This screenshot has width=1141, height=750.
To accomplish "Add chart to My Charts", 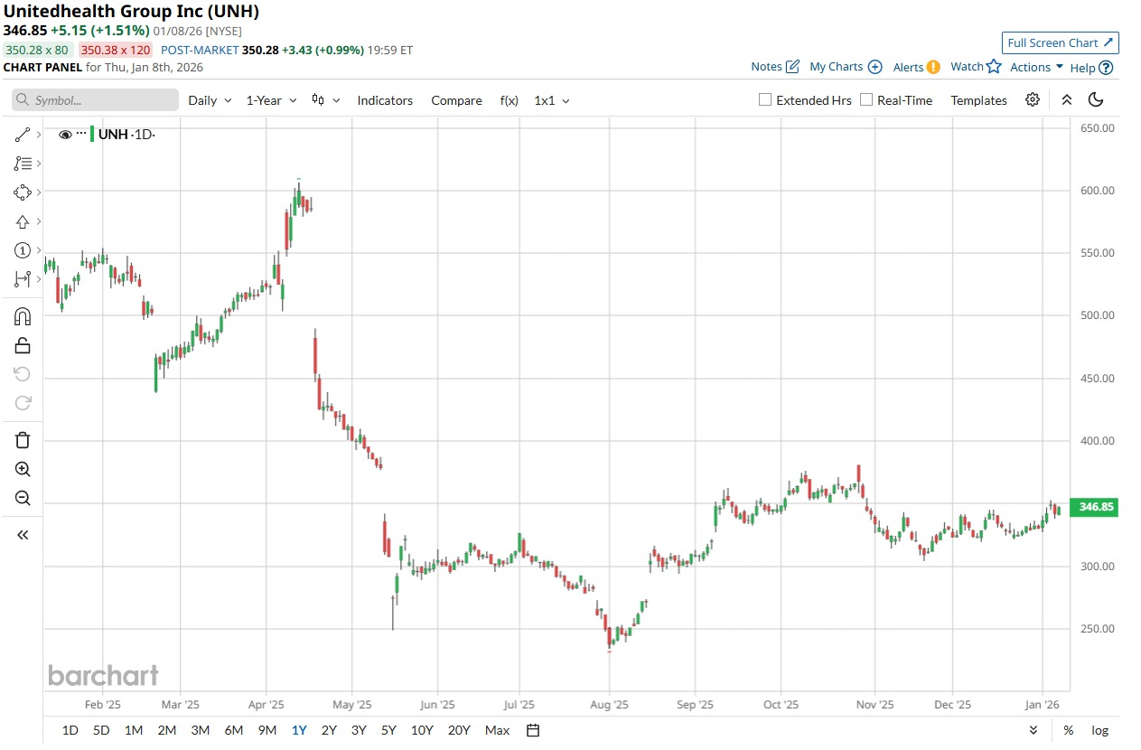I will [846, 67].
